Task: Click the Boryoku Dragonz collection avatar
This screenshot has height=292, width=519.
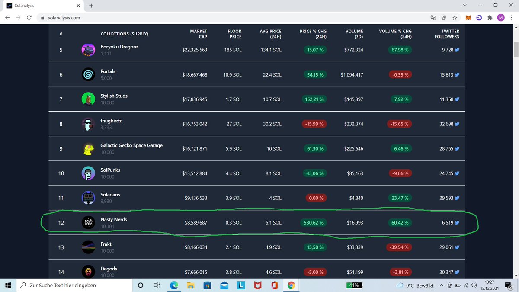Action: click(88, 50)
